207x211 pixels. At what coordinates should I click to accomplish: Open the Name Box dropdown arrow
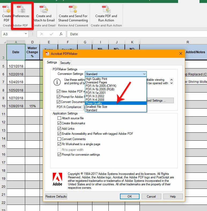[26, 34]
